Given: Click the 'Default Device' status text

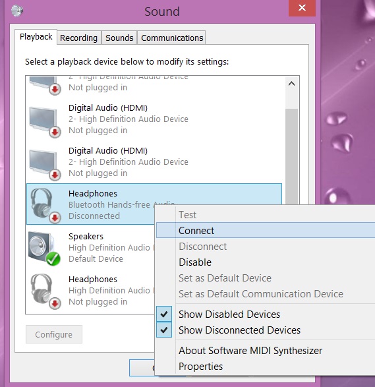Looking at the screenshot, I should [x=96, y=258].
